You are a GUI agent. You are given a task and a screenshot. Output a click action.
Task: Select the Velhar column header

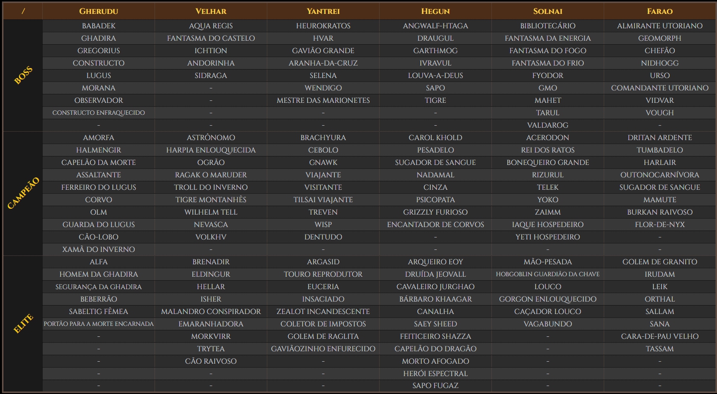[211, 11]
